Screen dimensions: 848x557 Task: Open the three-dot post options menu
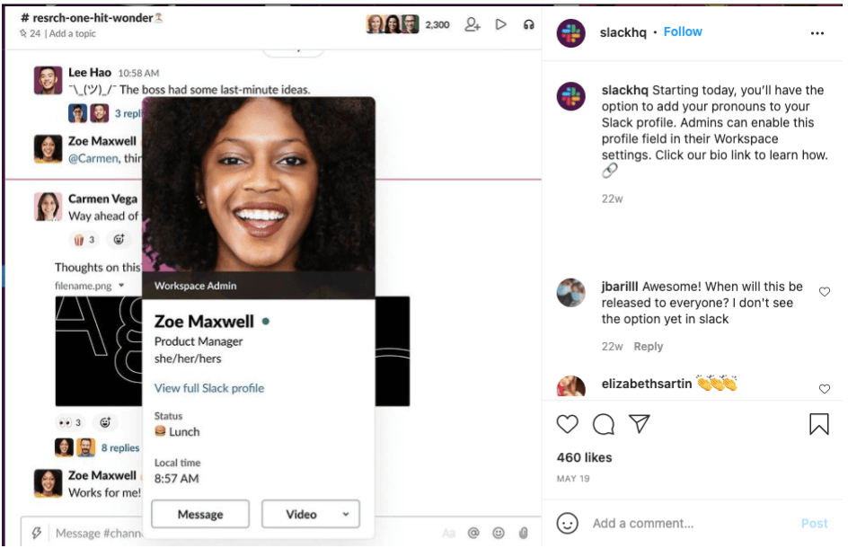tap(817, 33)
